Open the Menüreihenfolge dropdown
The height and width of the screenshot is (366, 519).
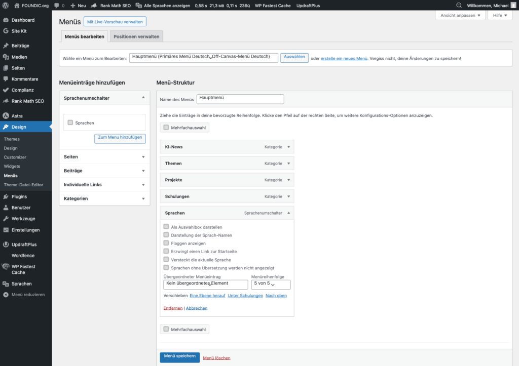(x=271, y=284)
